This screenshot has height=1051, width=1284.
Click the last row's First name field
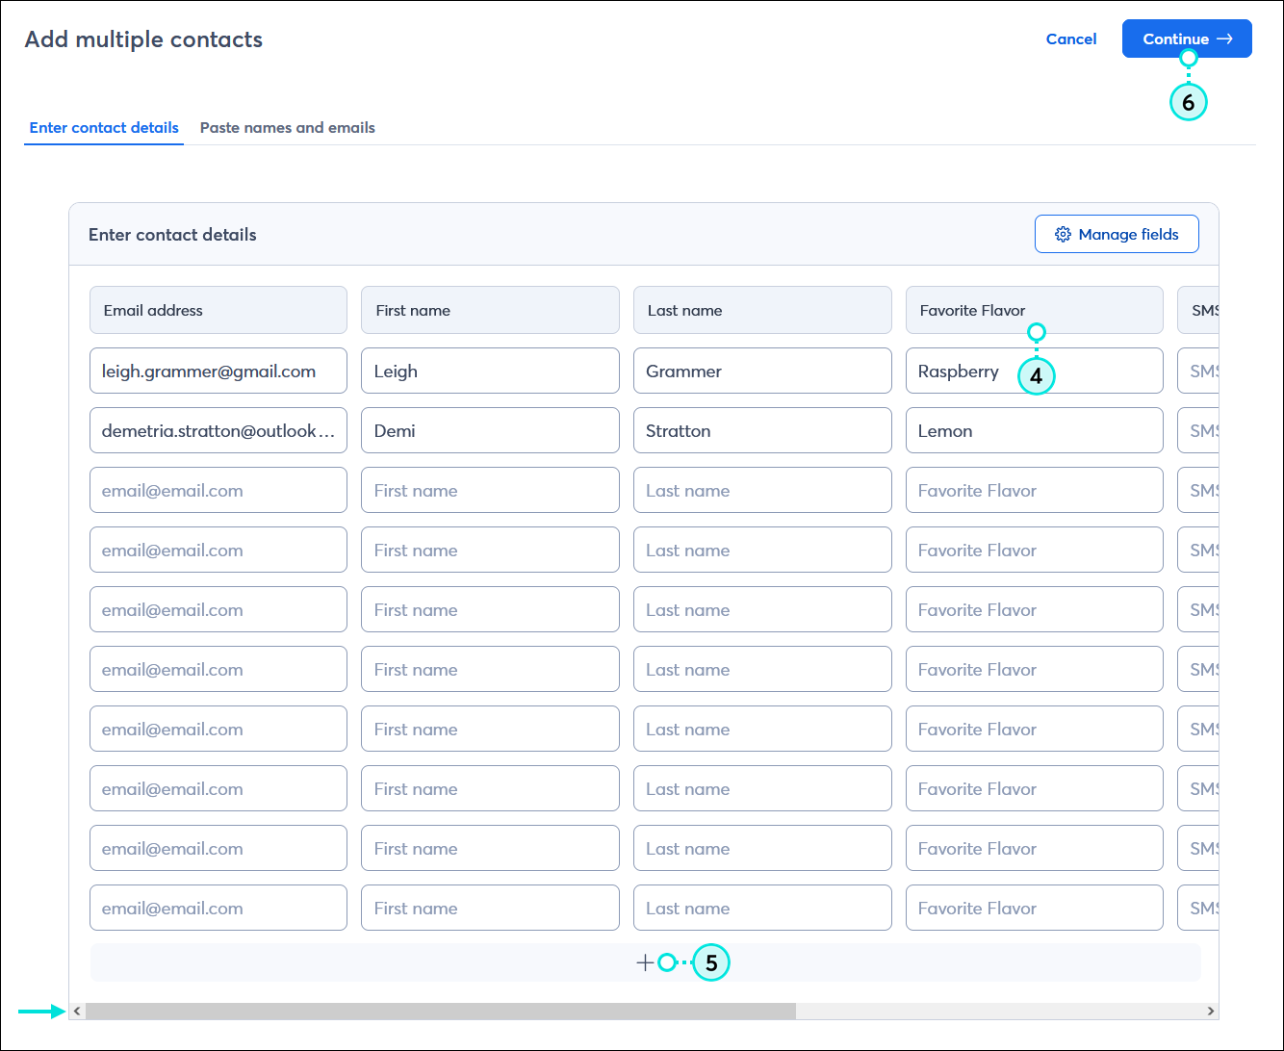(x=490, y=908)
